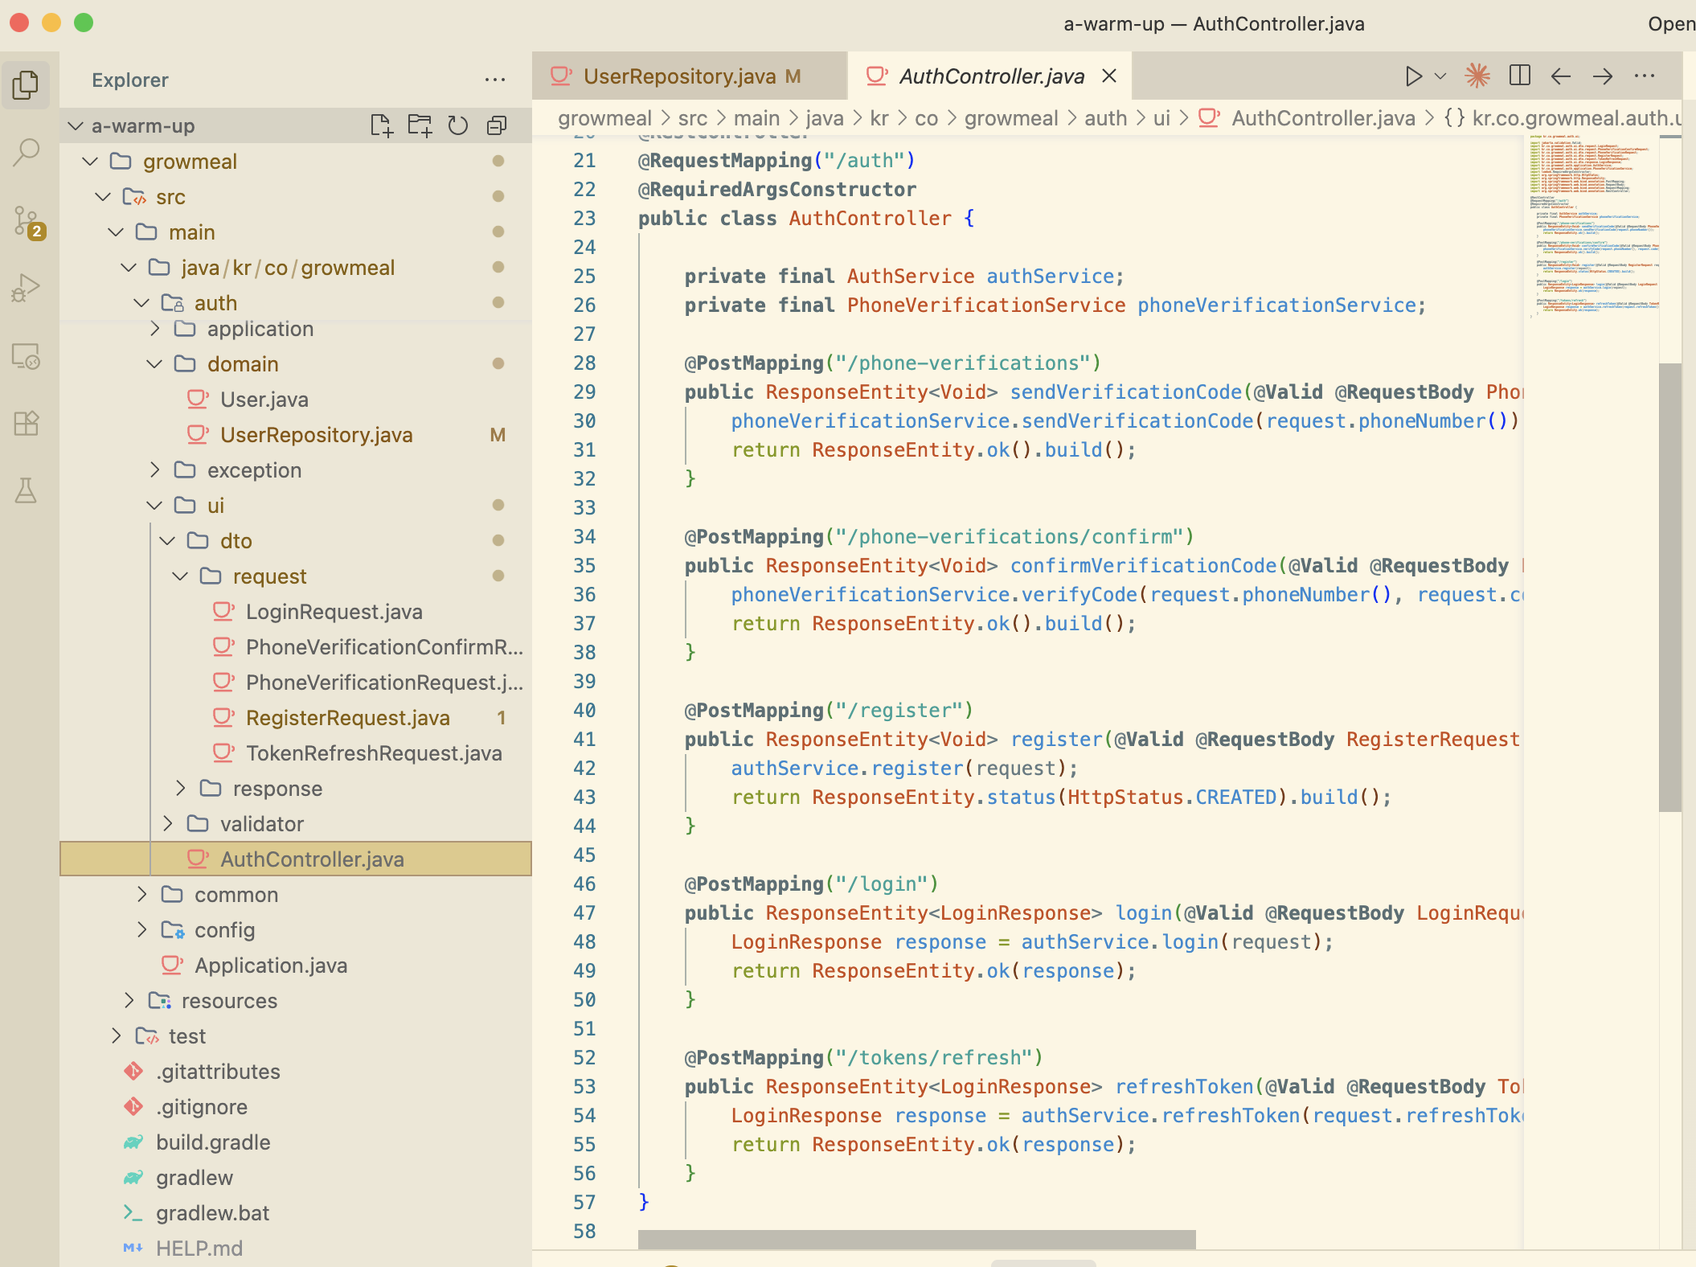Open the Extensions view

[26, 423]
